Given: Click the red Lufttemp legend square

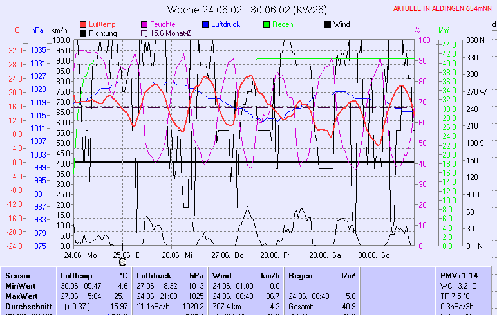Looking at the screenshot, I should point(83,24).
